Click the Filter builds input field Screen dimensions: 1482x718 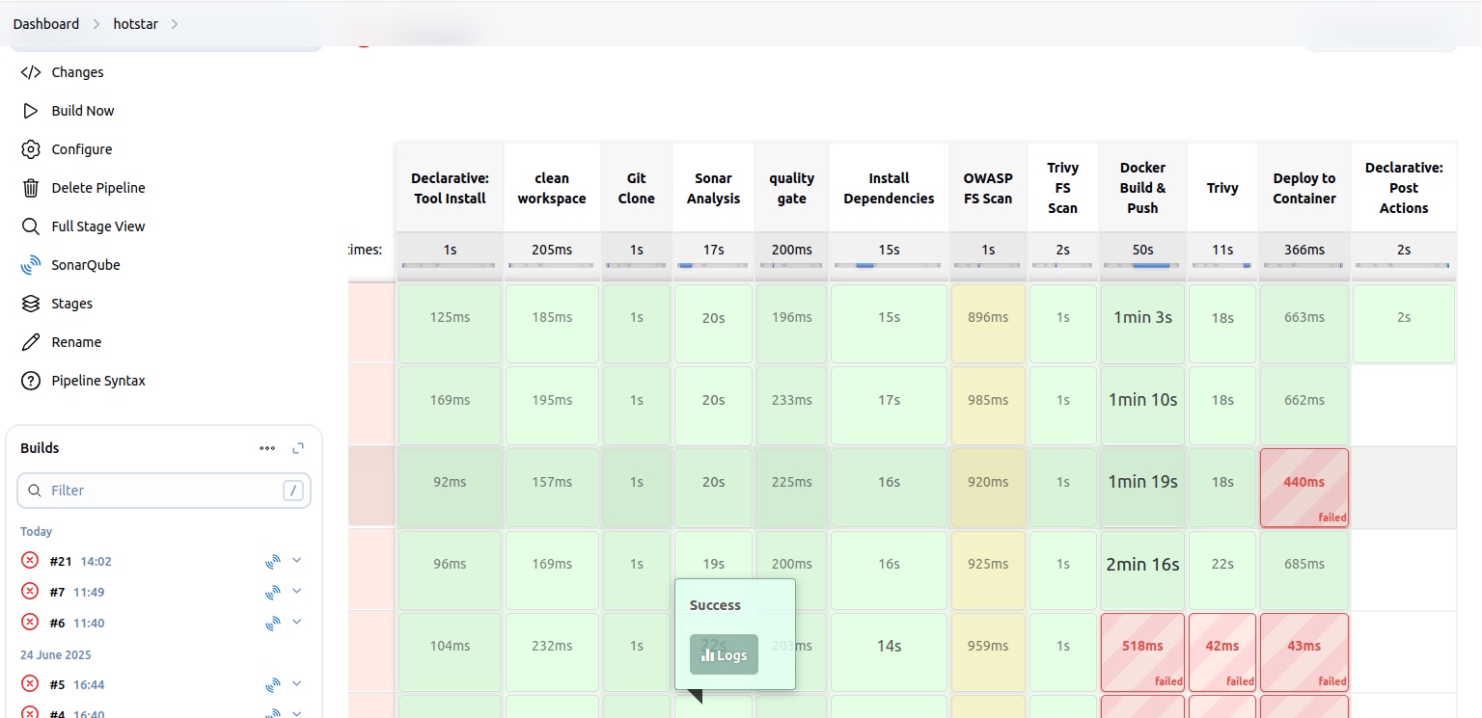point(164,491)
